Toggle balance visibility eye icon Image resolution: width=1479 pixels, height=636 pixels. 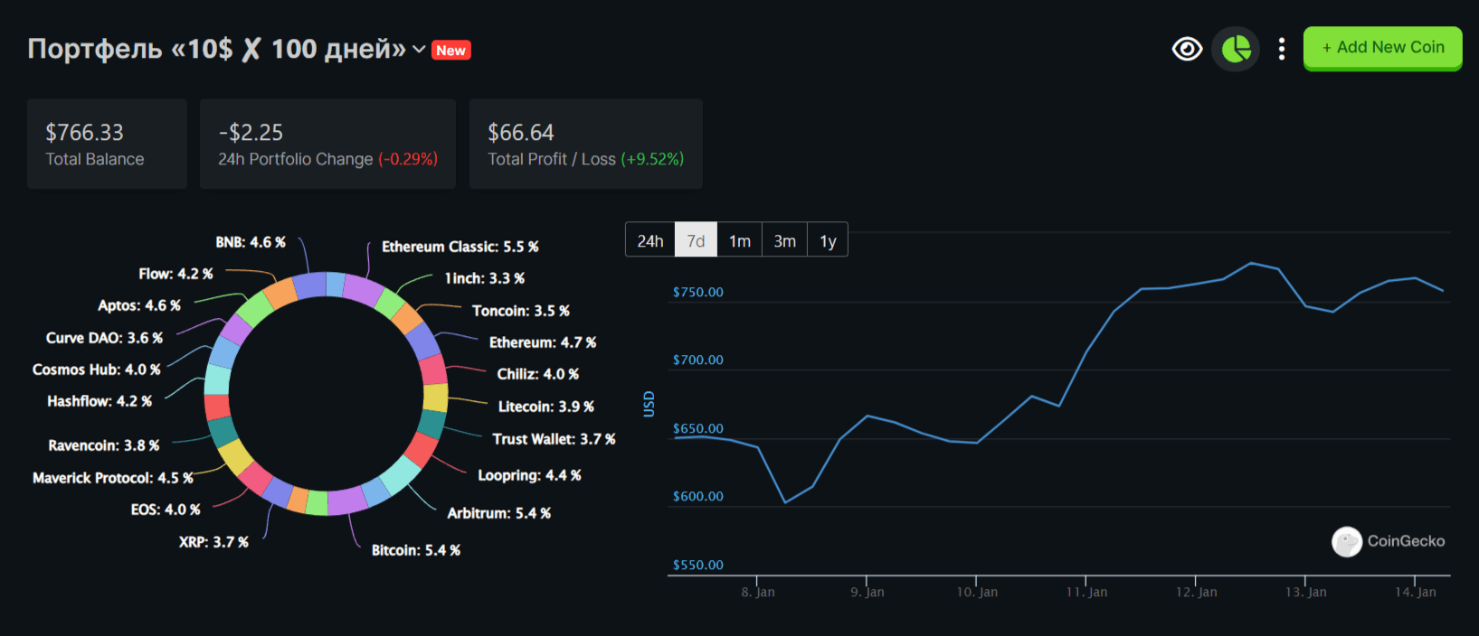pos(1187,49)
